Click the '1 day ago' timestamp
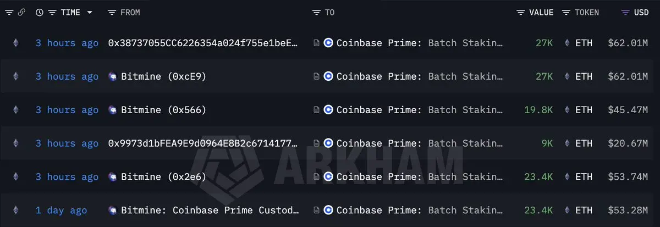This screenshot has width=660, height=227. pos(61,211)
